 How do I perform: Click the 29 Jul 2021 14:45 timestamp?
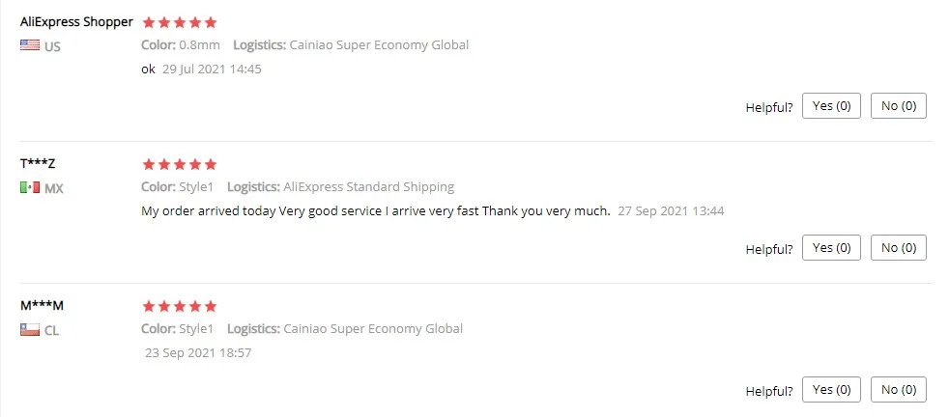(212, 69)
